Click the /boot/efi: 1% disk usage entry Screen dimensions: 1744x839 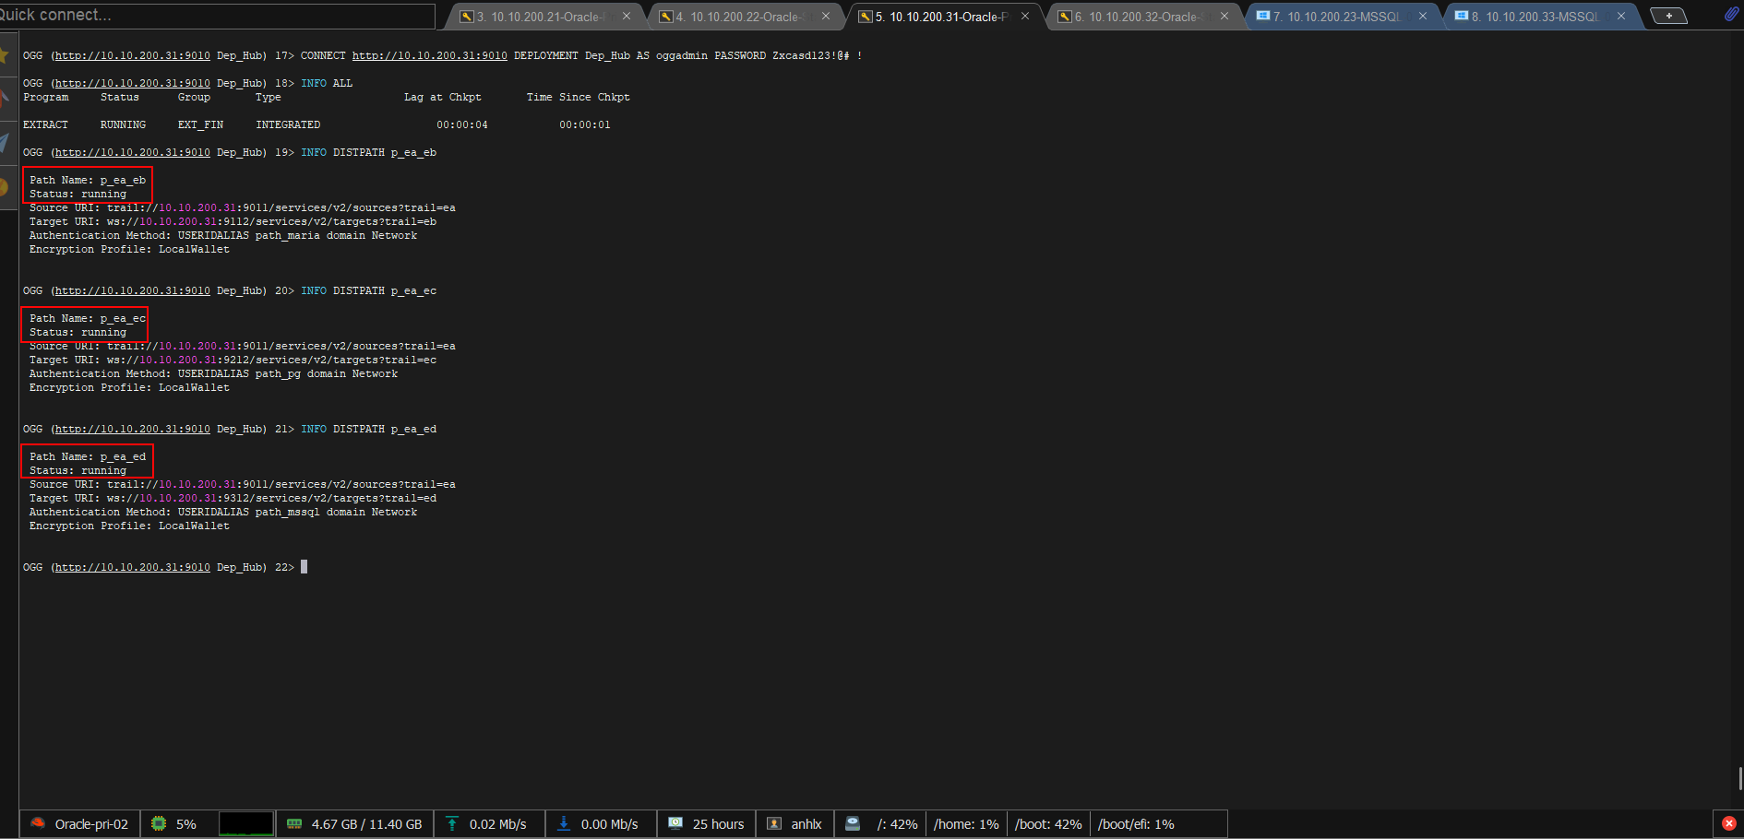point(1136,824)
